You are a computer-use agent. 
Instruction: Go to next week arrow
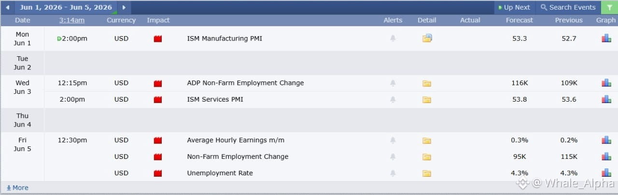pos(124,7)
